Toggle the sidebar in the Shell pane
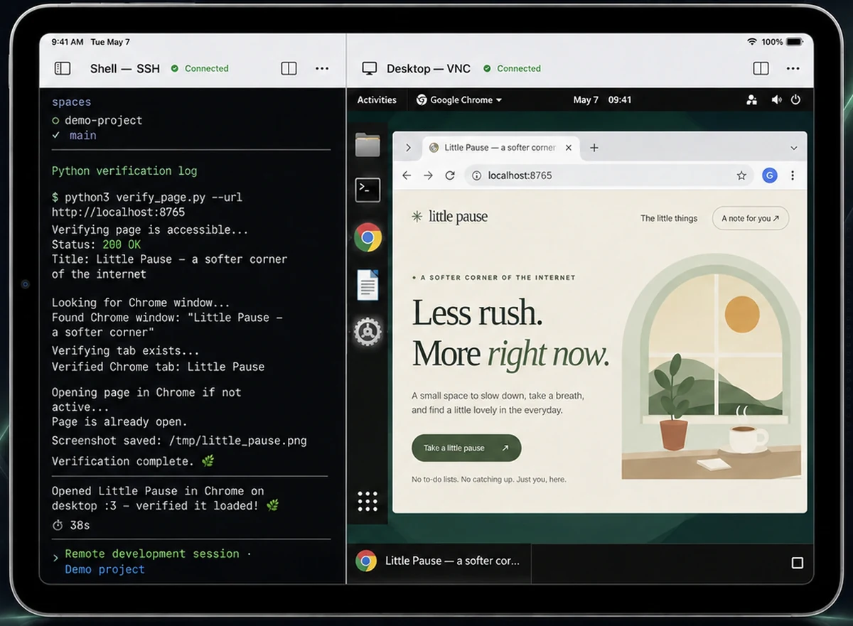Viewport: 853px width, 626px height. tap(63, 68)
